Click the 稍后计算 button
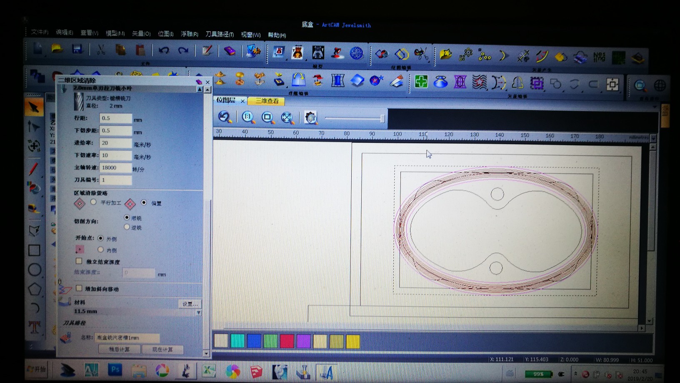This screenshot has width=680, height=383. (x=119, y=349)
